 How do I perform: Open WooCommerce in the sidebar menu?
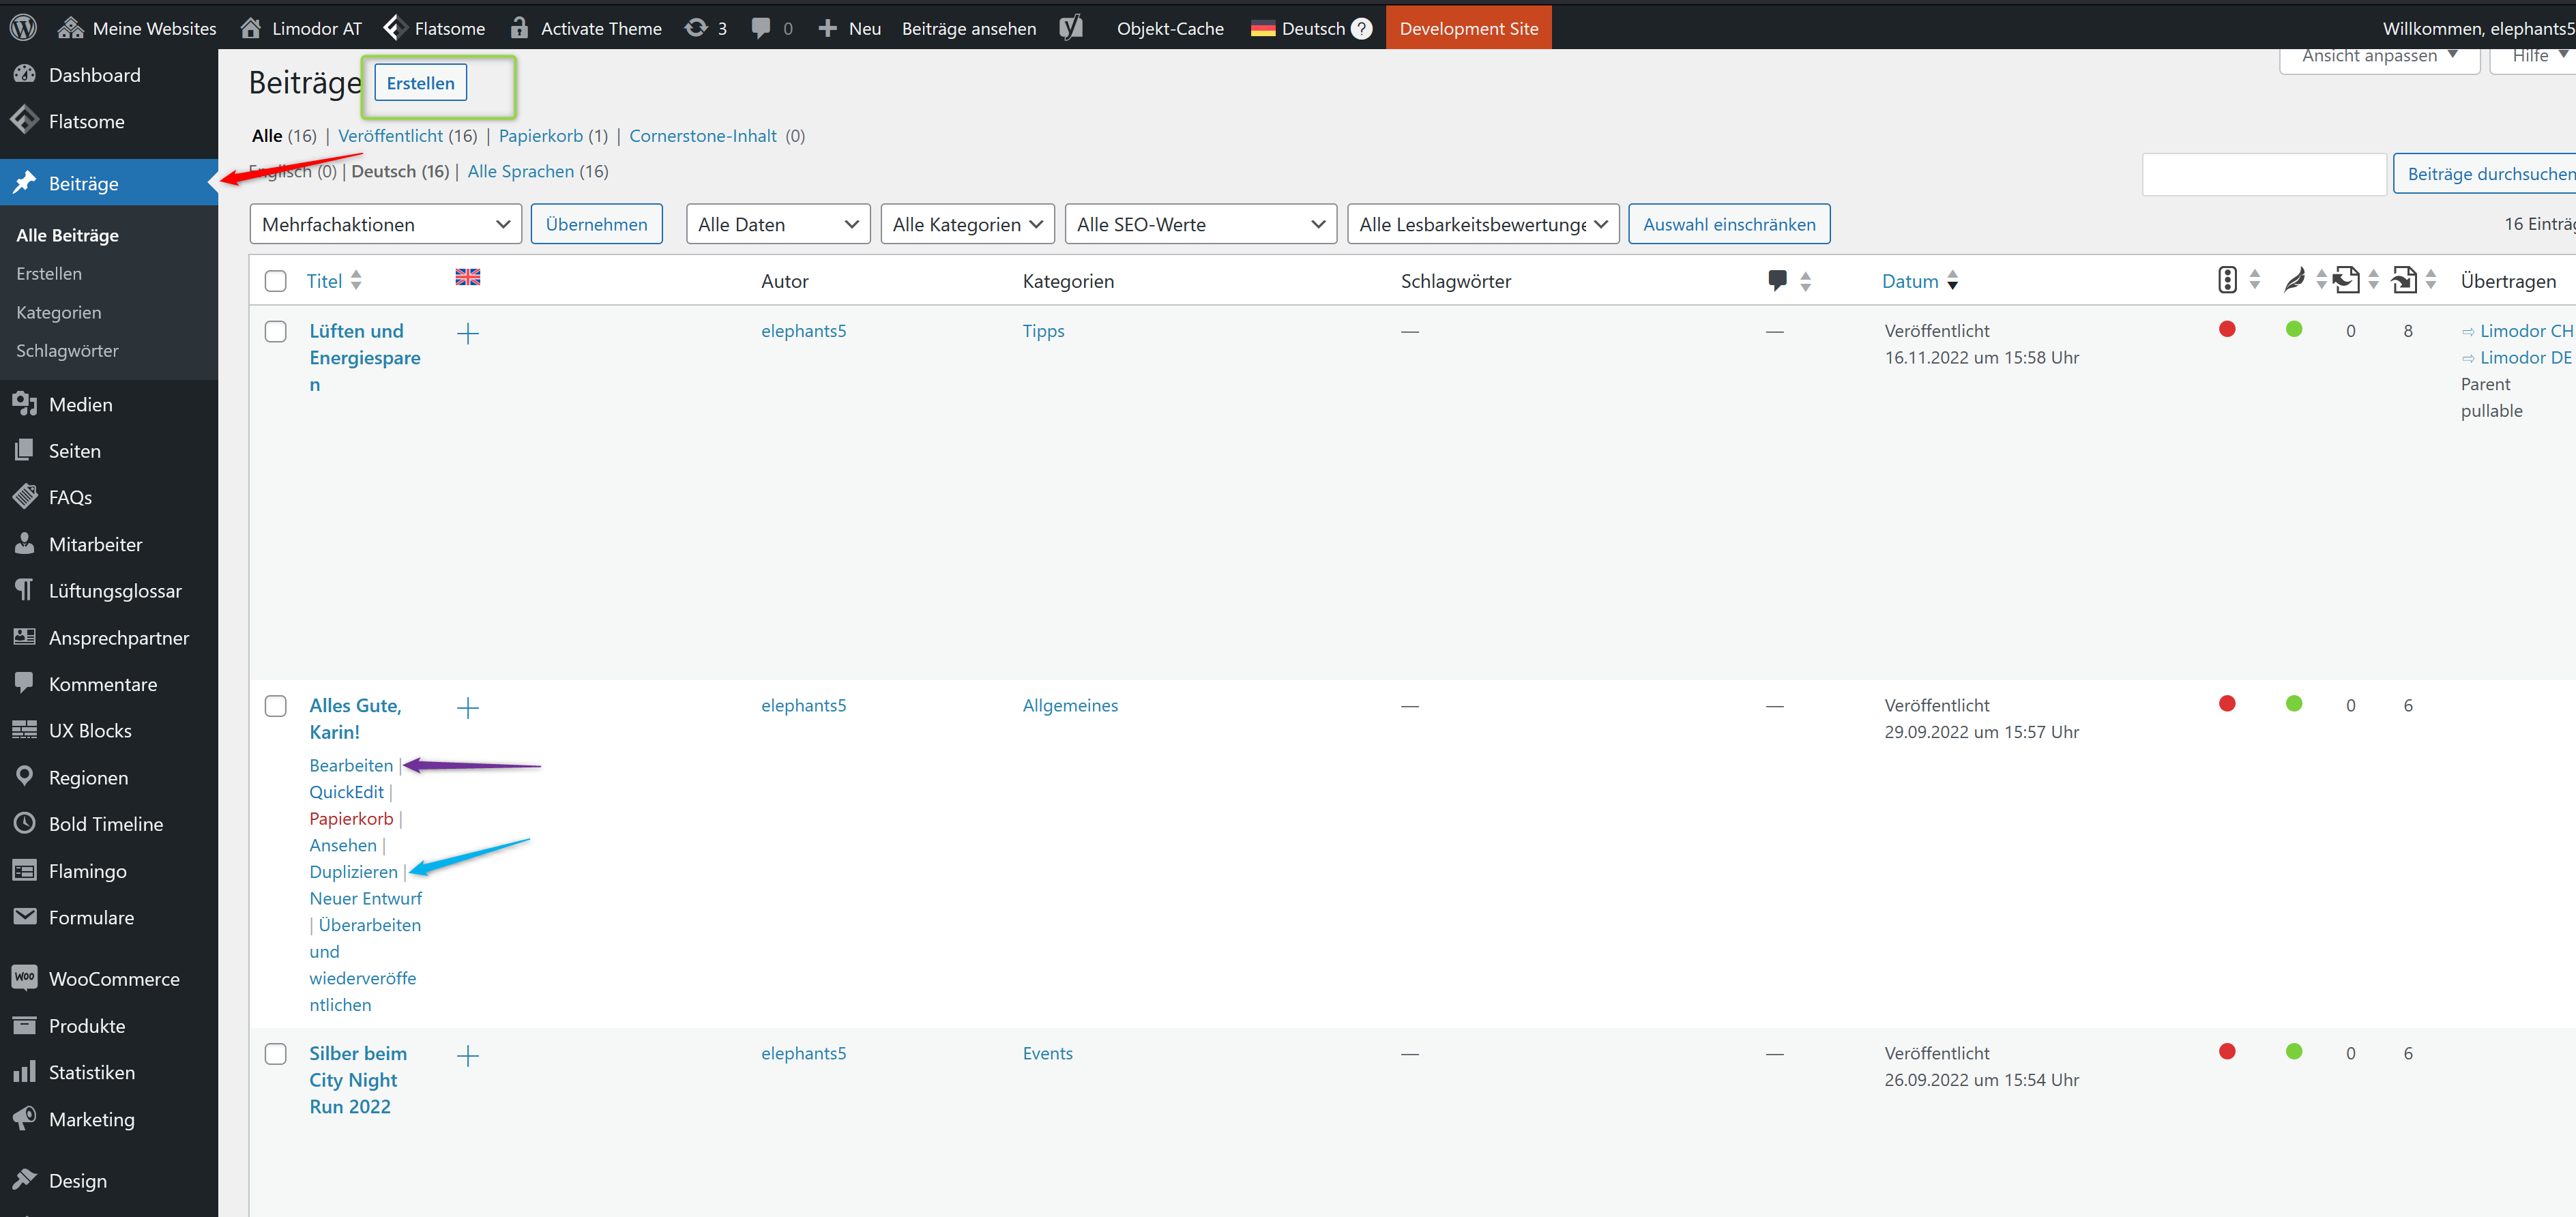(x=113, y=979)
